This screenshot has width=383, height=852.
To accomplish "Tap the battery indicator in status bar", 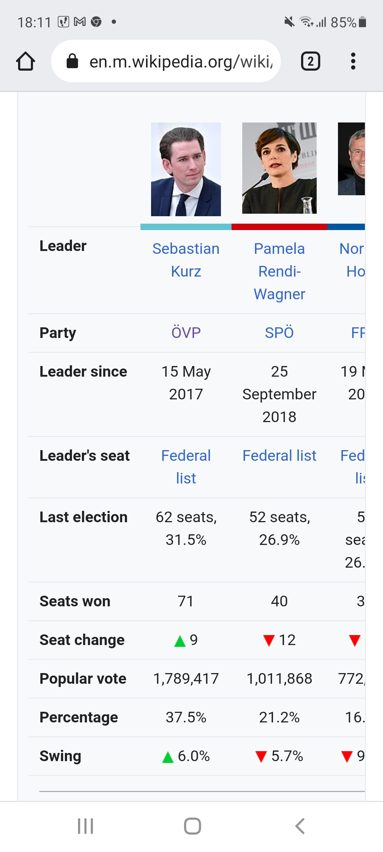I will click(362, 22).
